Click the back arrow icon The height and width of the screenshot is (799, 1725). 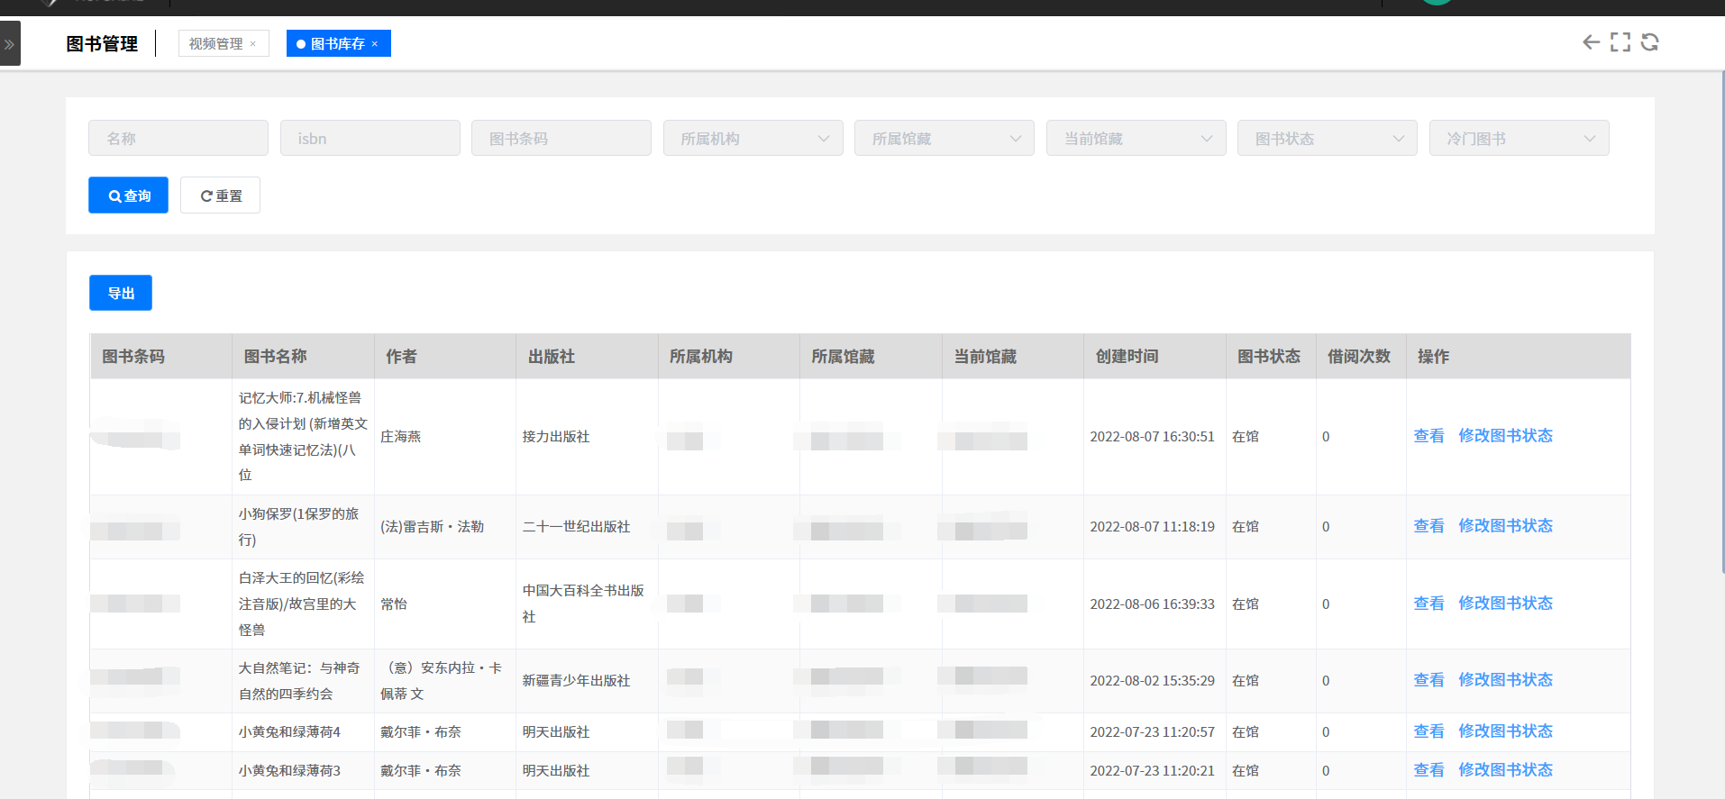pos(1592,42)
